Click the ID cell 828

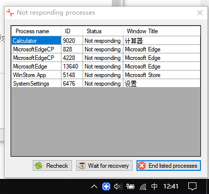coord(72,49)
